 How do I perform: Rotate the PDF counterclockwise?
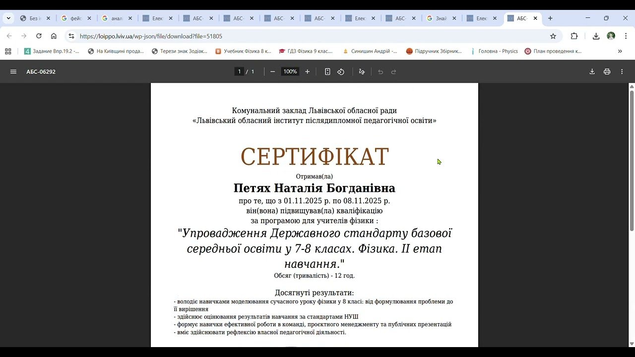point(341,72)
